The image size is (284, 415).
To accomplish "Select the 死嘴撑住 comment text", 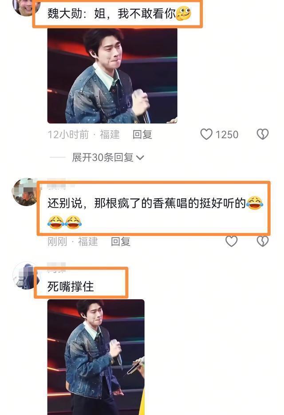I will [x=71, y=286].
